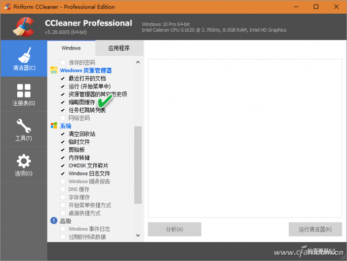Select the 系统 section heading
347x261 pixels.
tap(65, 126)
